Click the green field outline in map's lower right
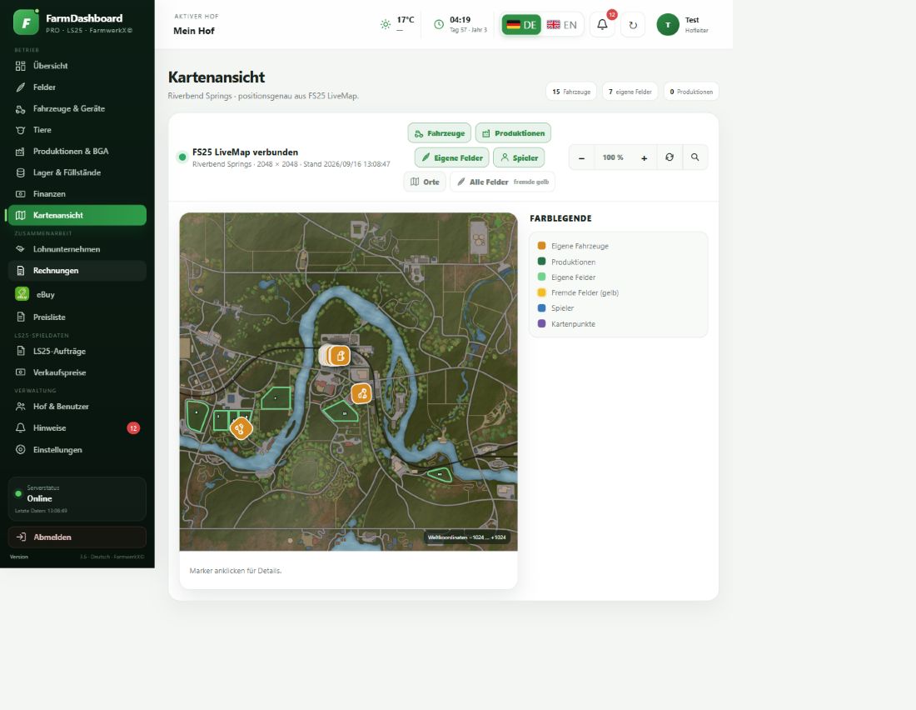 tap(440, 474)
